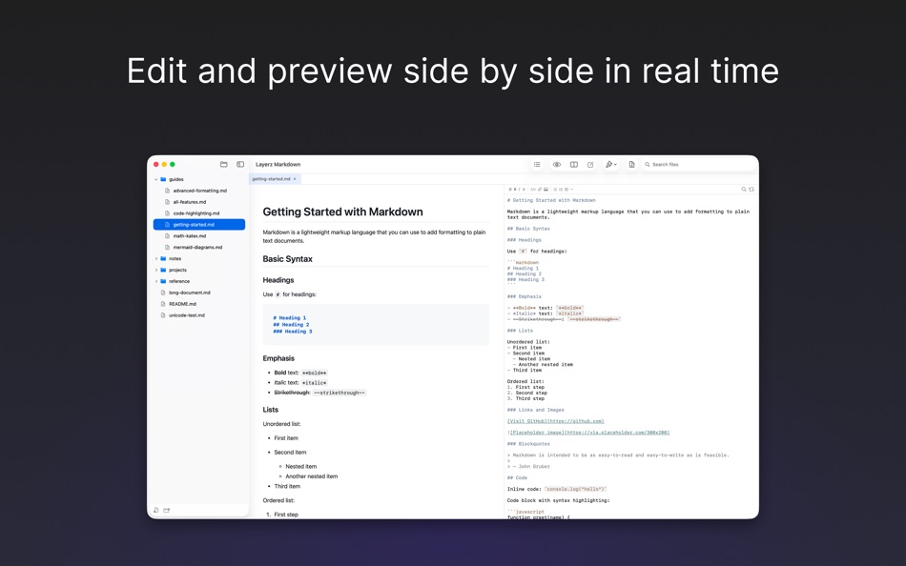
Task: Open the highlighter theme dropdown
Action: [610, 165]
